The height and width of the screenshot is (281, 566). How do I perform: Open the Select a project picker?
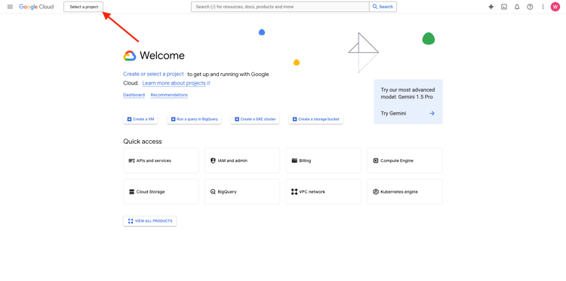pos(84,7)
